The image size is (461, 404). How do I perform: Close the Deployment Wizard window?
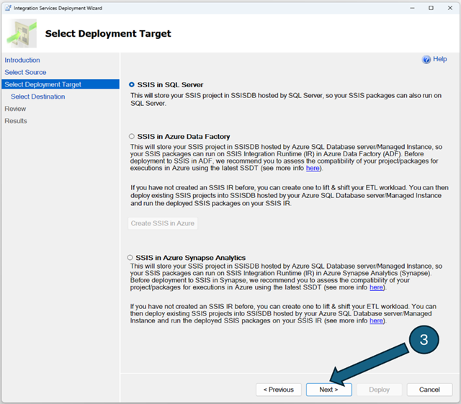click(x=450, y=8)
